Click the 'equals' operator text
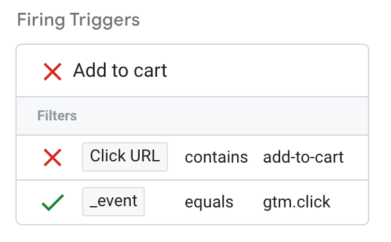391x242 pixels. coord(209,202)
